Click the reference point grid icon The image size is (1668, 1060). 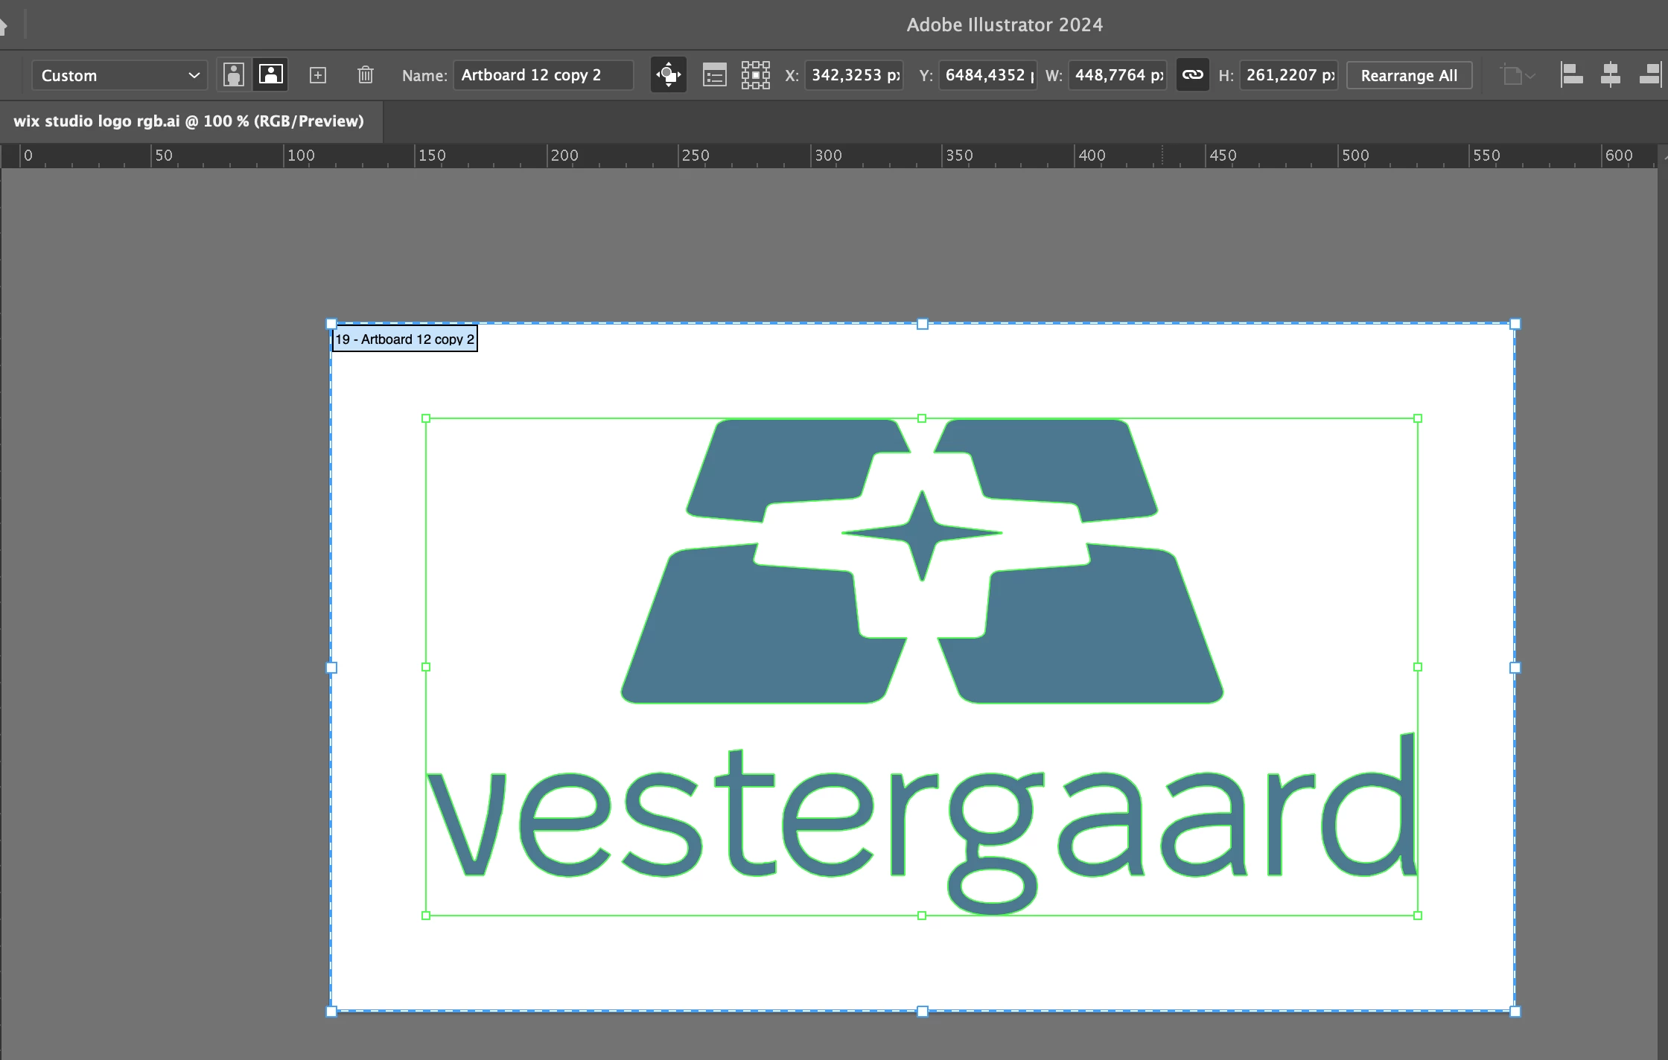point(755,75)
